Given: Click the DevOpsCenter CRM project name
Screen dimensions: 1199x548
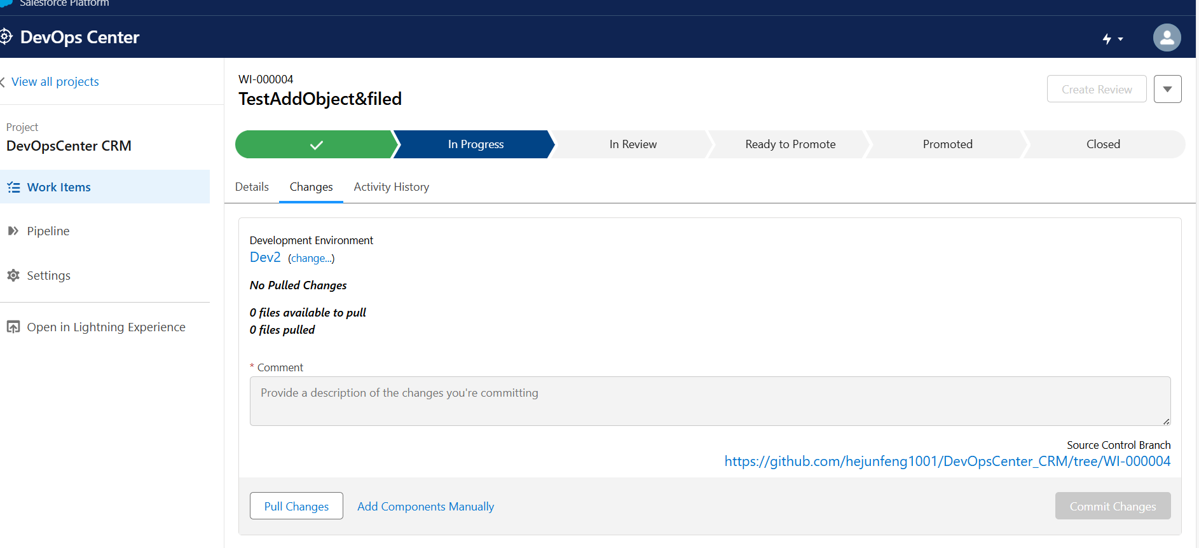Looking at the screenshot, I should pos(69,146).
